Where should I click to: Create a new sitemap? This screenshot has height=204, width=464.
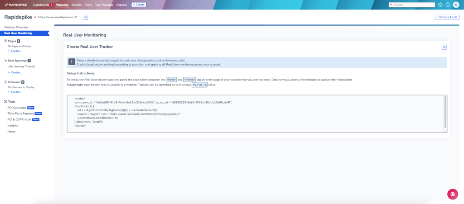pos(15,92)
